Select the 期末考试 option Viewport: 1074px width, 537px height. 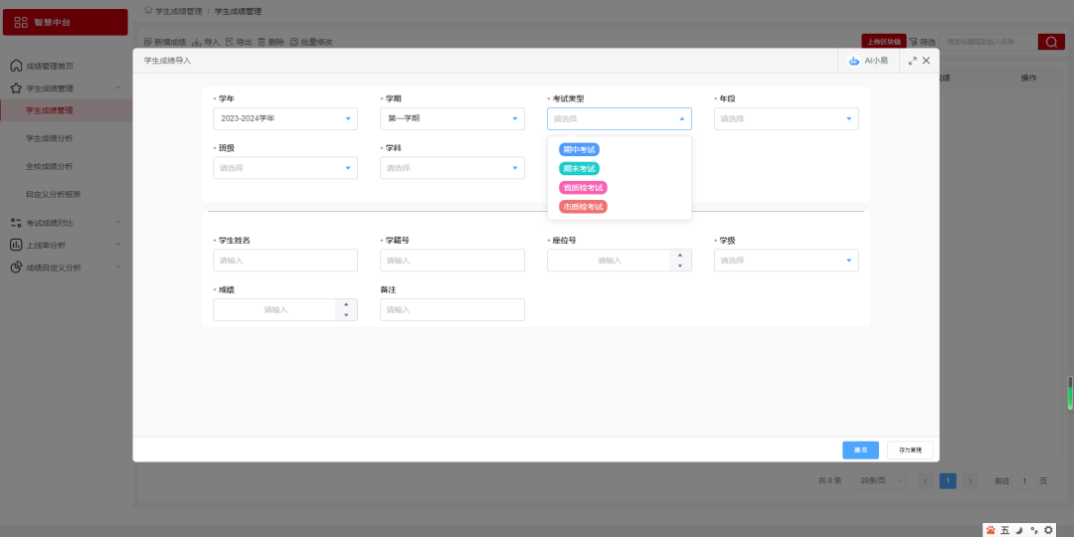click(579, 168)
